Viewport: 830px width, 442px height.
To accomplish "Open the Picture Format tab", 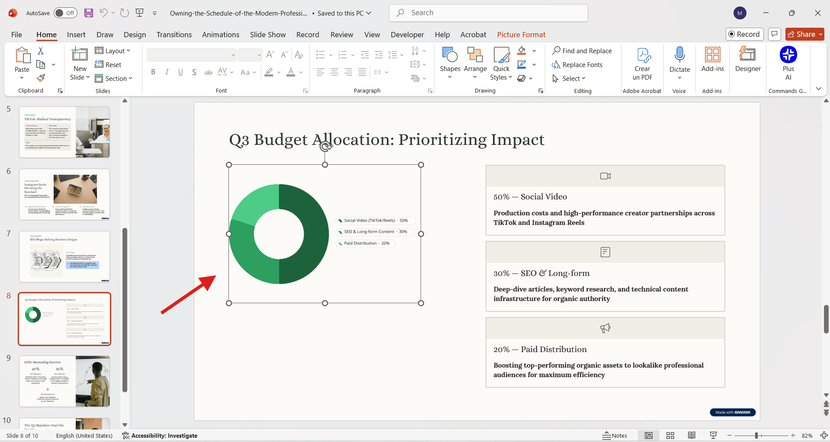I will [521, 35].
